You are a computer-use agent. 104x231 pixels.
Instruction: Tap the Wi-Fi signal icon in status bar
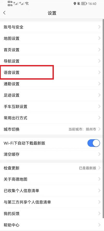pos(27,4)
